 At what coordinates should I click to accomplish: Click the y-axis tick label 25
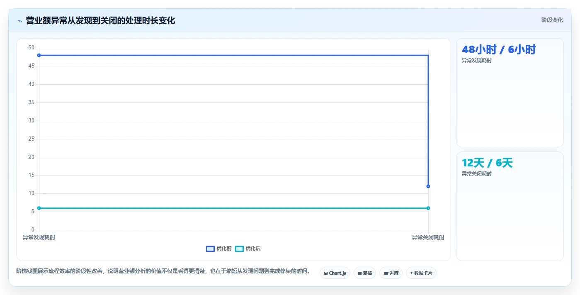click(x=32, y=139)
